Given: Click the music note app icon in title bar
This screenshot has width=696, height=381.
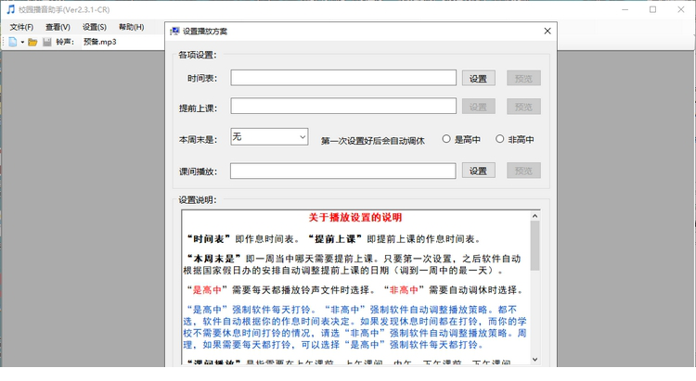Looking at the screenshot, I should 11,9.
